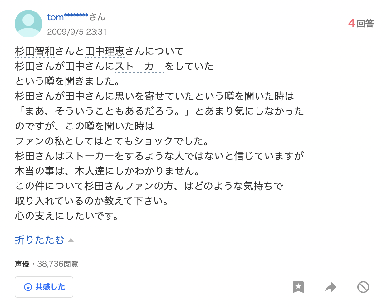
Task: Open the 田中理恵 keyword link
Action: [x=105, y=51]
